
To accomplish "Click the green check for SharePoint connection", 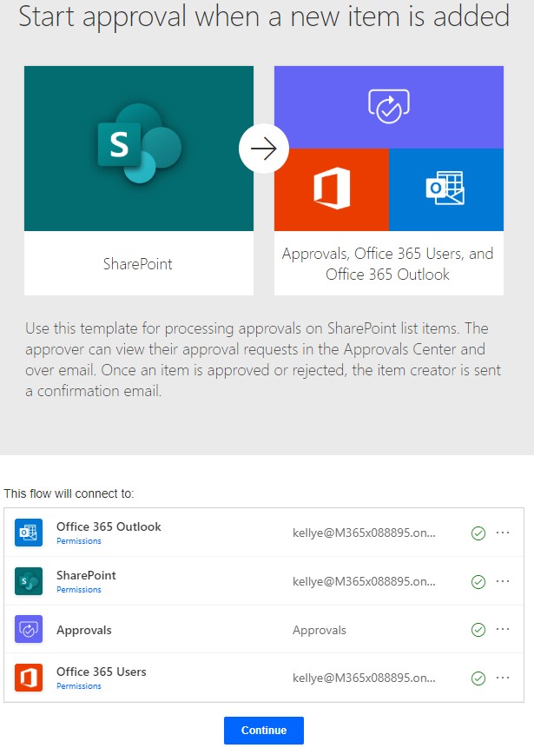I will pos(478,582).
